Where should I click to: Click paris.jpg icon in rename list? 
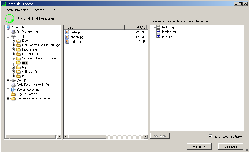click(x=158, y=36)
